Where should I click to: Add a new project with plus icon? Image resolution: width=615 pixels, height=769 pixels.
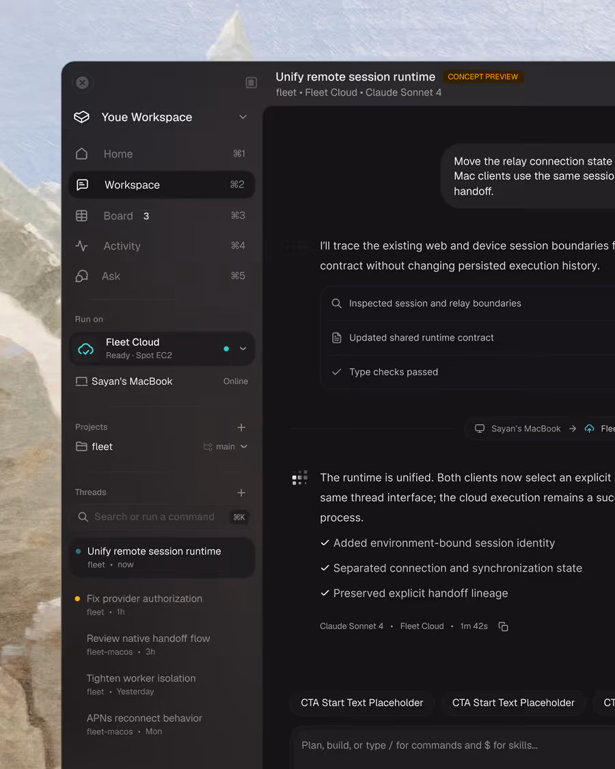(241, 428)
